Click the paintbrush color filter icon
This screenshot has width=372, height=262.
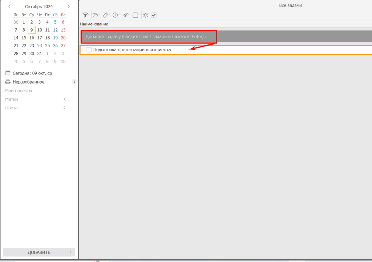pos(126,15)
